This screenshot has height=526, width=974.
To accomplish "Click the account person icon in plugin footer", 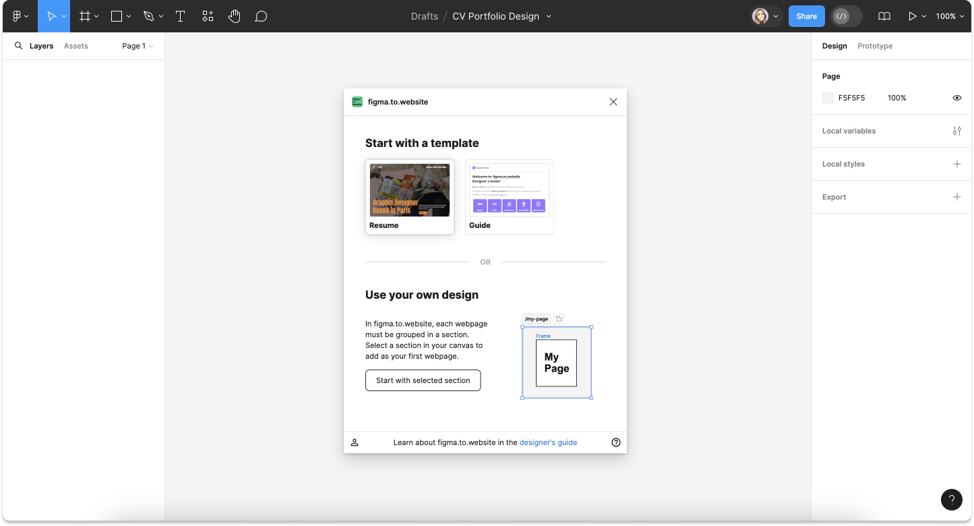I will [x=355, y=442].
